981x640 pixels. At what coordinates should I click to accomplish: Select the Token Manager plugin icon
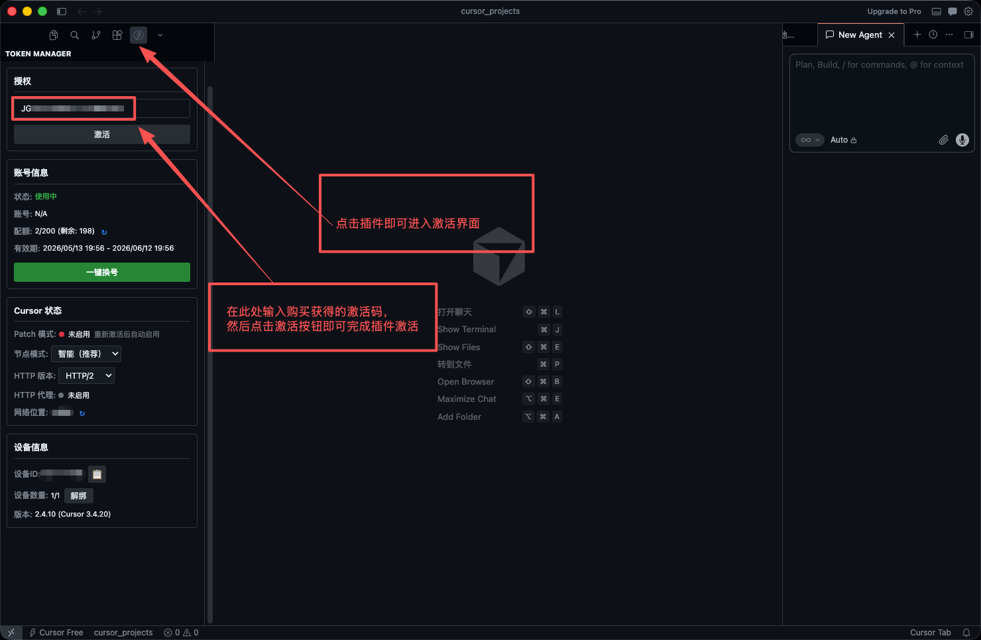point(139,35)
